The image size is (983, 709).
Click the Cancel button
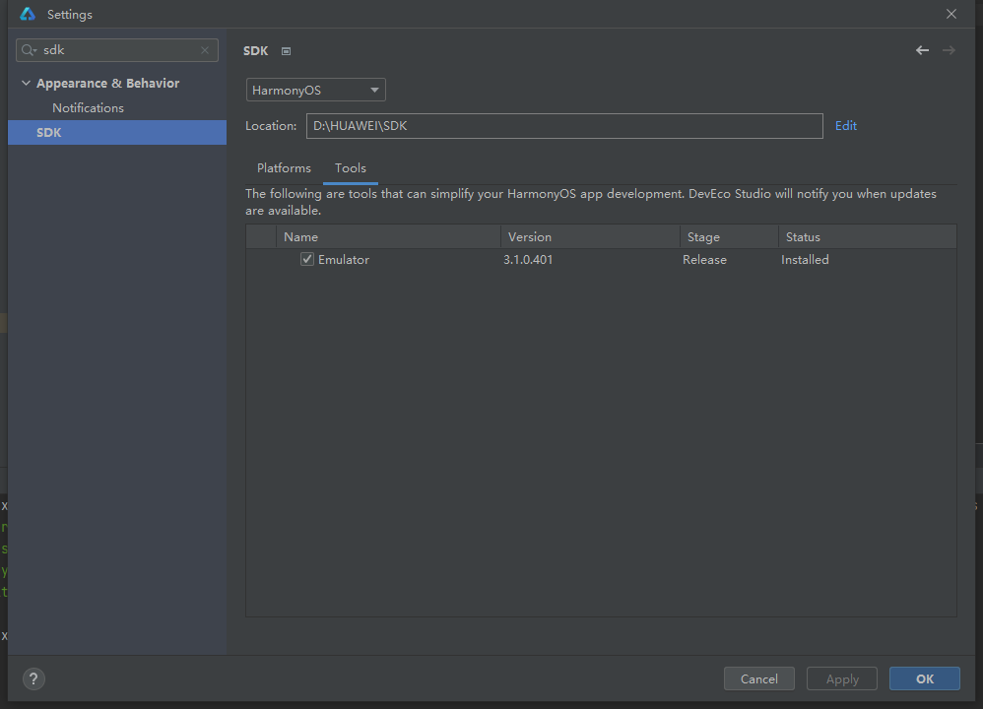coord(759,678)
